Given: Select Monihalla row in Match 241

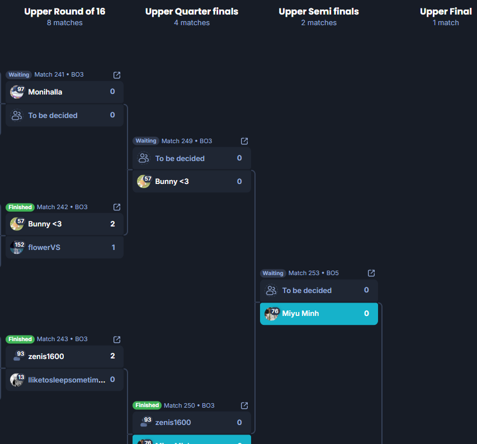Looking at the screenshot, I should (x=64, y=92).
